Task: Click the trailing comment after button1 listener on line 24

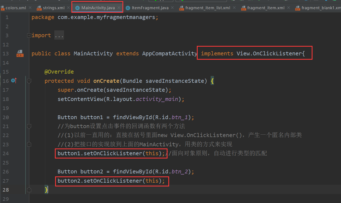Action: point(216,153)
